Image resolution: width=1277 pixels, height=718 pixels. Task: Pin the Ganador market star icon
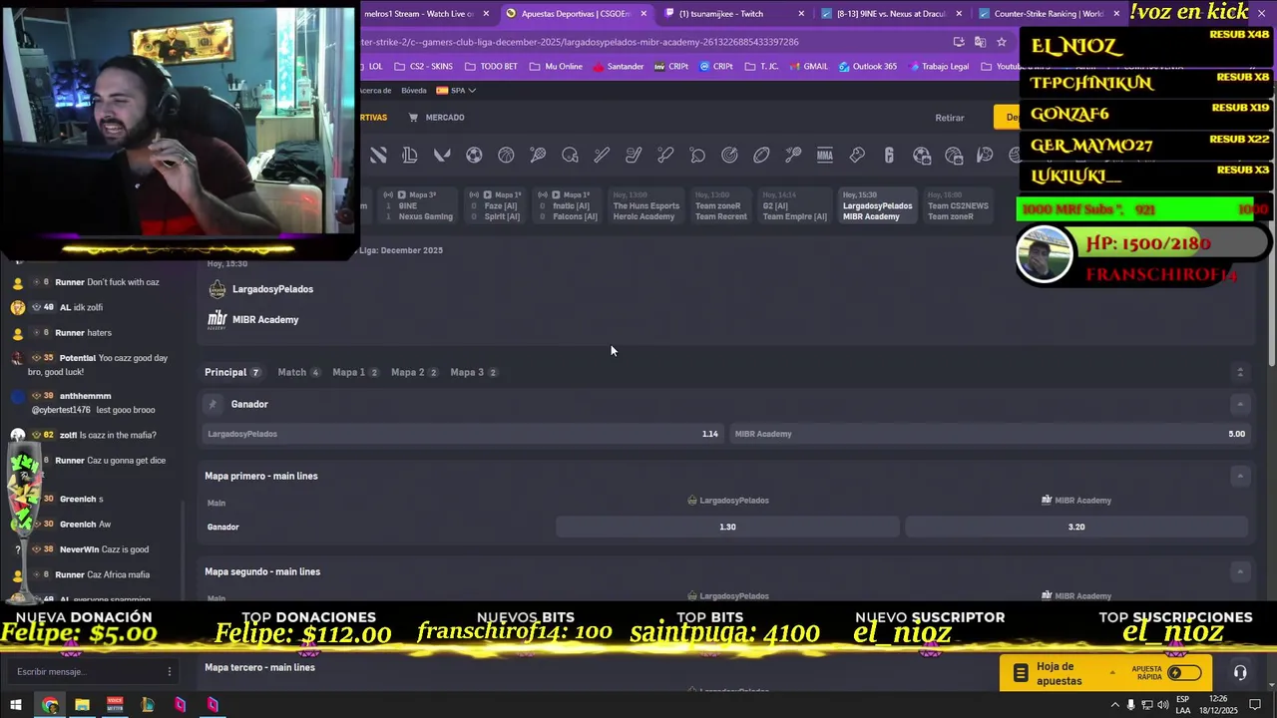(x=212, y=404)
